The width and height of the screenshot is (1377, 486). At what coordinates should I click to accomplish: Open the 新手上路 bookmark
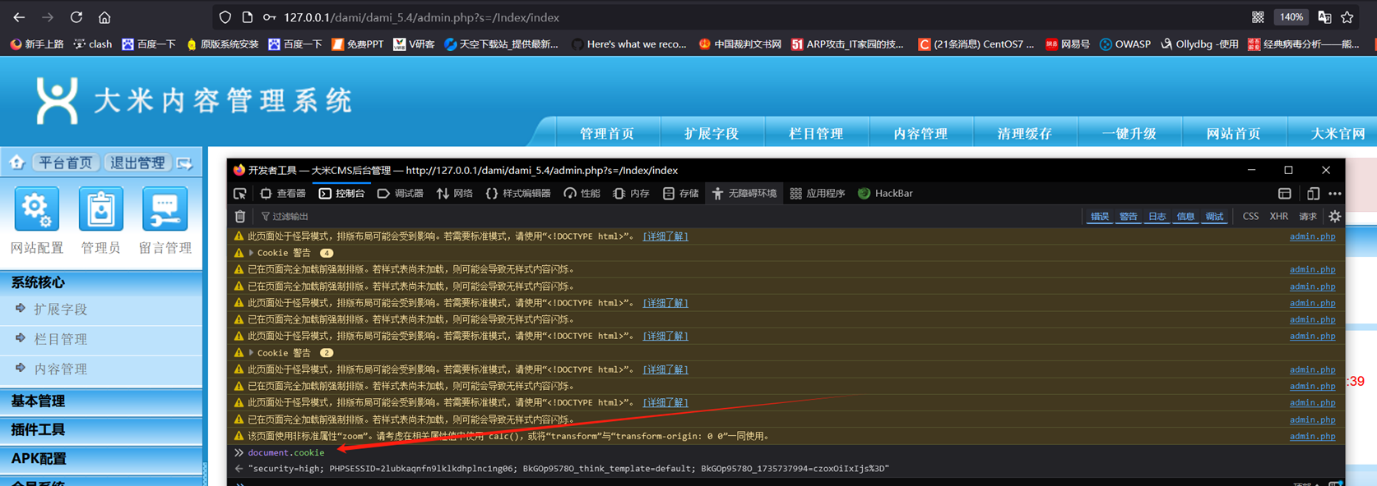[x=37, y=44]
